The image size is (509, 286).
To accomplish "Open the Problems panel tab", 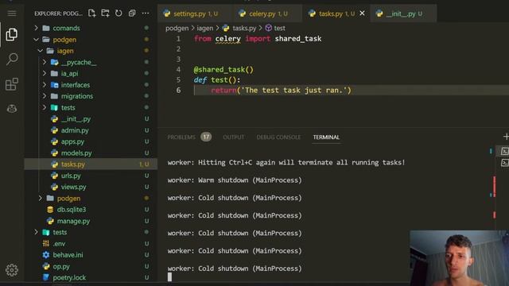I will click(x=181, y=137).
